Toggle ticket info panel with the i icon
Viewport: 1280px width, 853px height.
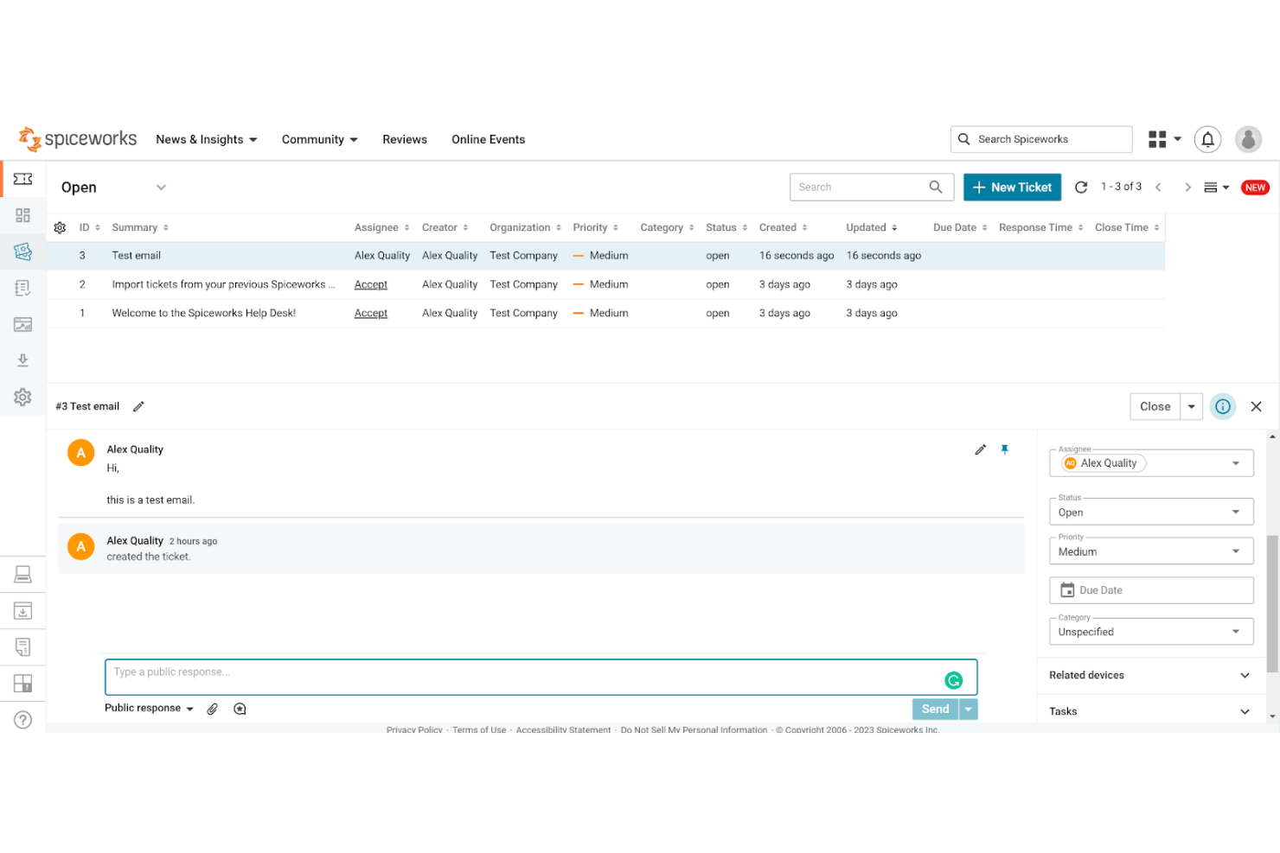1222,406
